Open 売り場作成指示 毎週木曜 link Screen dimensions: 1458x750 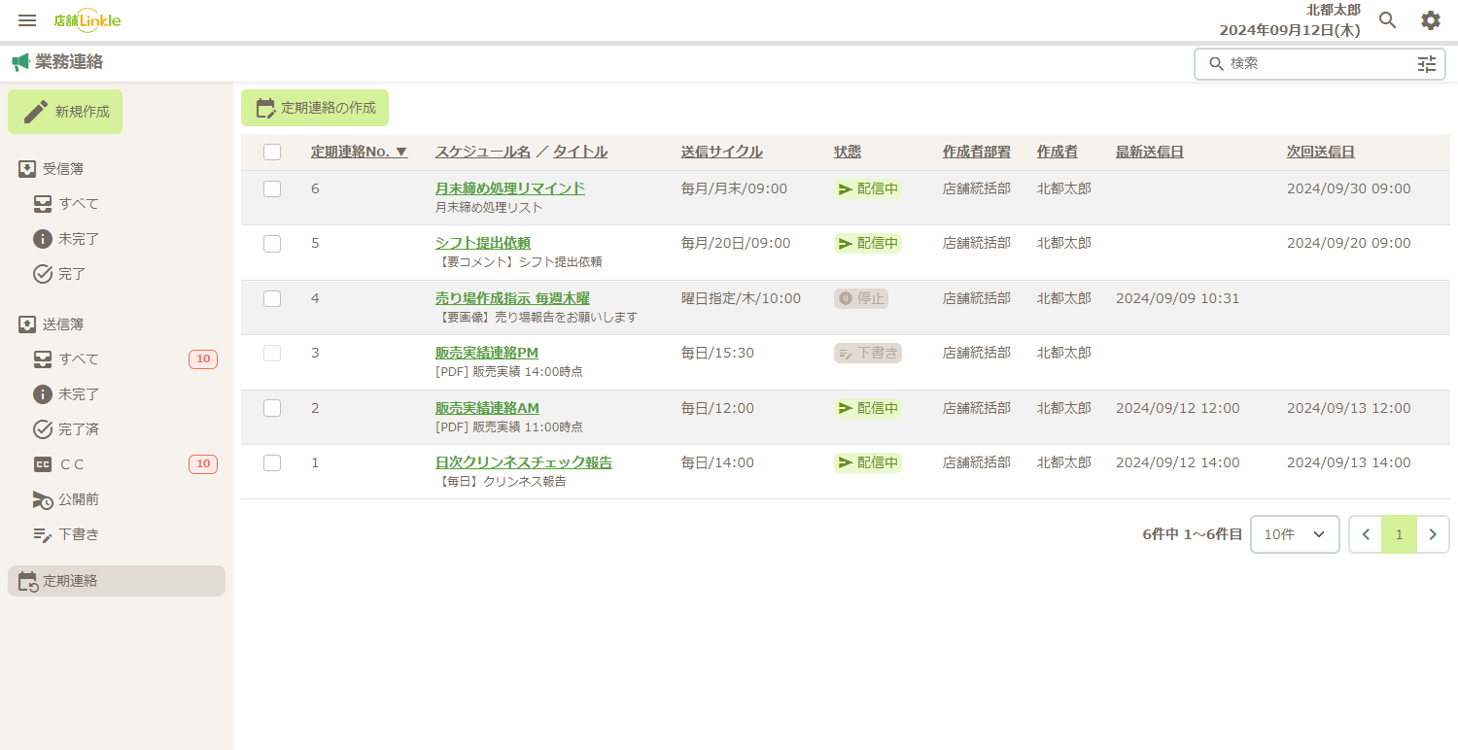(x=512, y=298)
